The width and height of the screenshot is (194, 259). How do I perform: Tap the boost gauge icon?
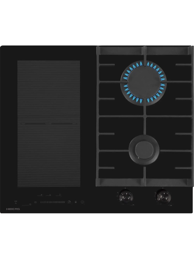pos(69,202)
